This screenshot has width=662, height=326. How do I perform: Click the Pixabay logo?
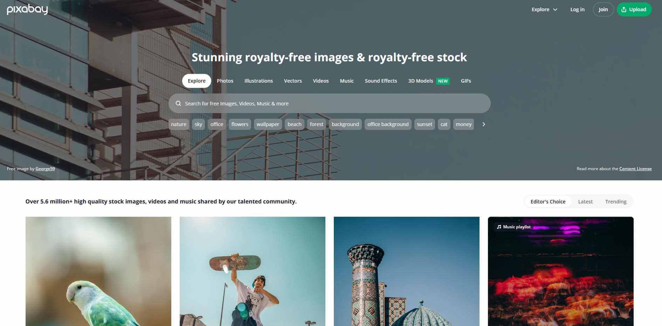pyautogui.click(x=27, y=9)
